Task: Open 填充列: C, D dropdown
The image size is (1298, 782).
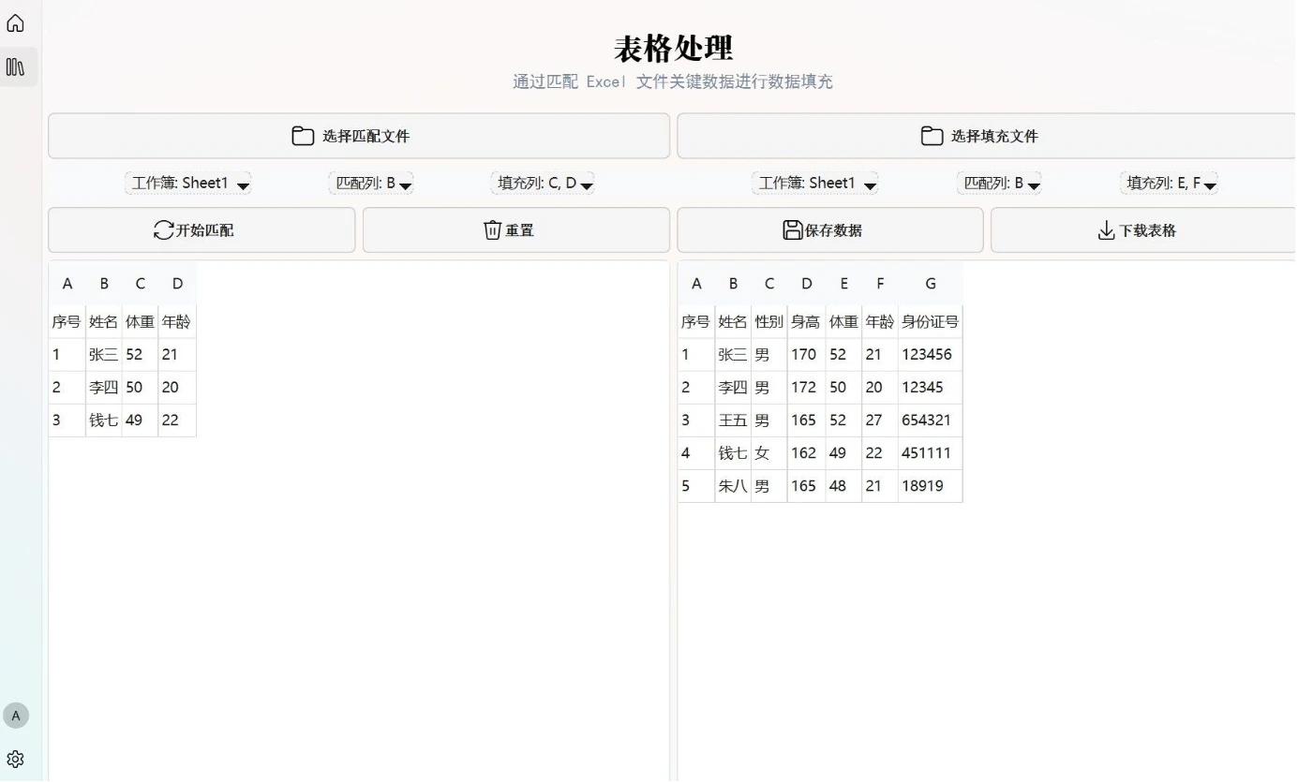Action: pyautogui.click(x=544, y=184)
